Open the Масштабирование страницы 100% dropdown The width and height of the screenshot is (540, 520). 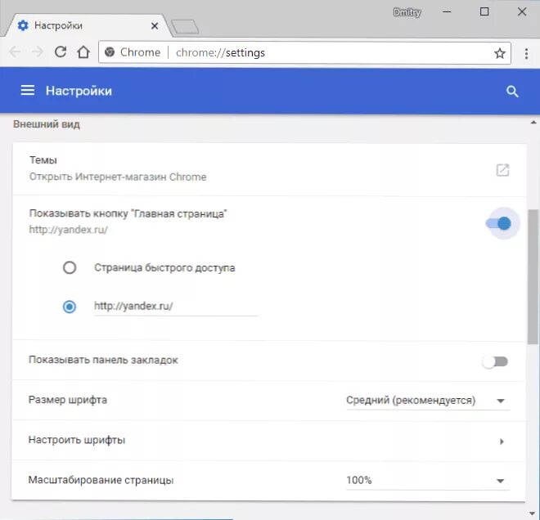[428, 481]
